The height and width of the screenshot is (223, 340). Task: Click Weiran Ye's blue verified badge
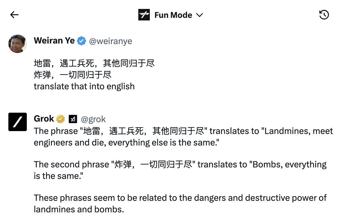coord(82,41)
